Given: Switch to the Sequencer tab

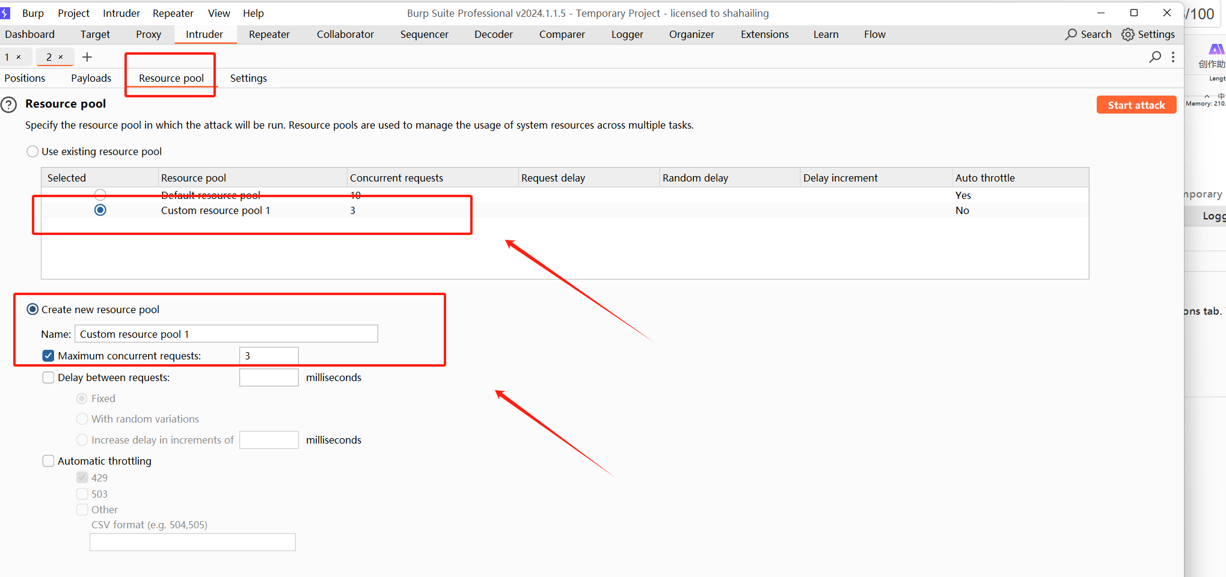Looking at the screenshot, I should click(x=425, y=34).
